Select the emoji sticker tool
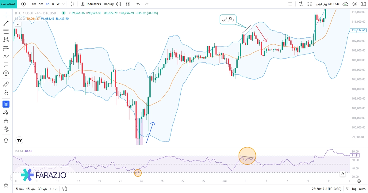Viewport: 368px width, 193px height. tap(6, 73)
